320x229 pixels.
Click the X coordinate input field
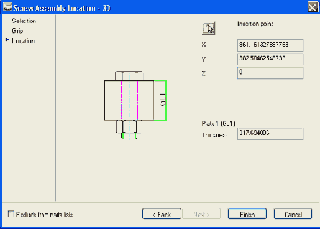click(270, 45)
